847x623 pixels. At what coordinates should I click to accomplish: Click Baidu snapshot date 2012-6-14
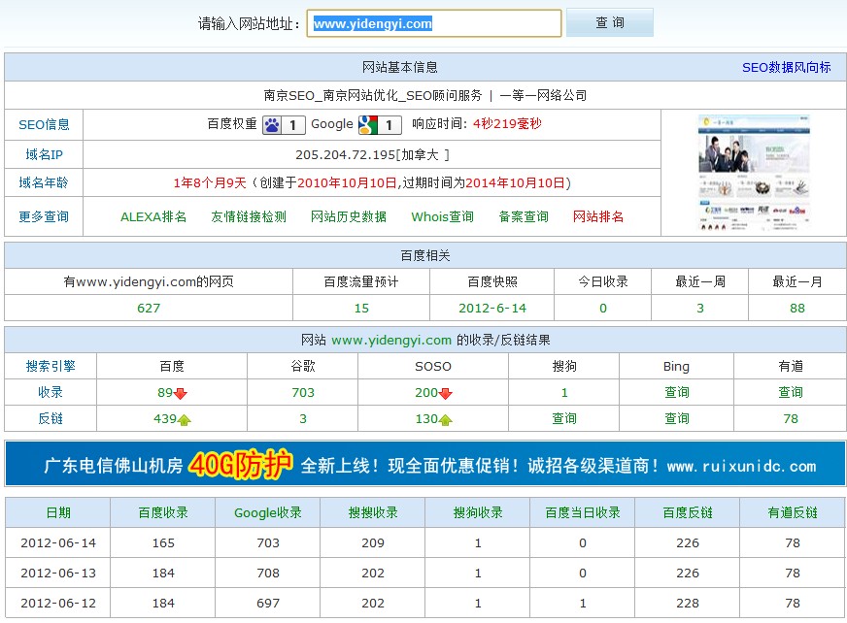coord(492,309)
